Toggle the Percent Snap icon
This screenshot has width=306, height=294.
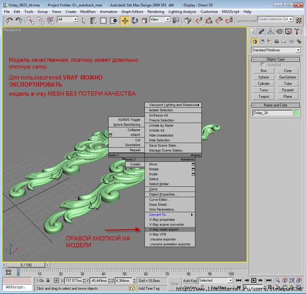[x=219, y=20]
